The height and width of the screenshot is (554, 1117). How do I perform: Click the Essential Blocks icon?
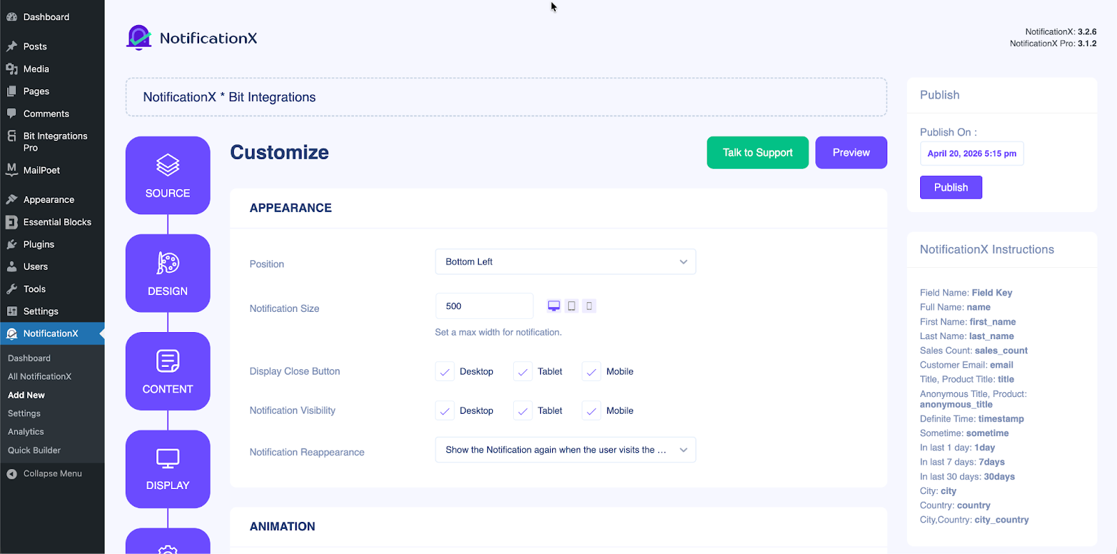tap(12, 222)
